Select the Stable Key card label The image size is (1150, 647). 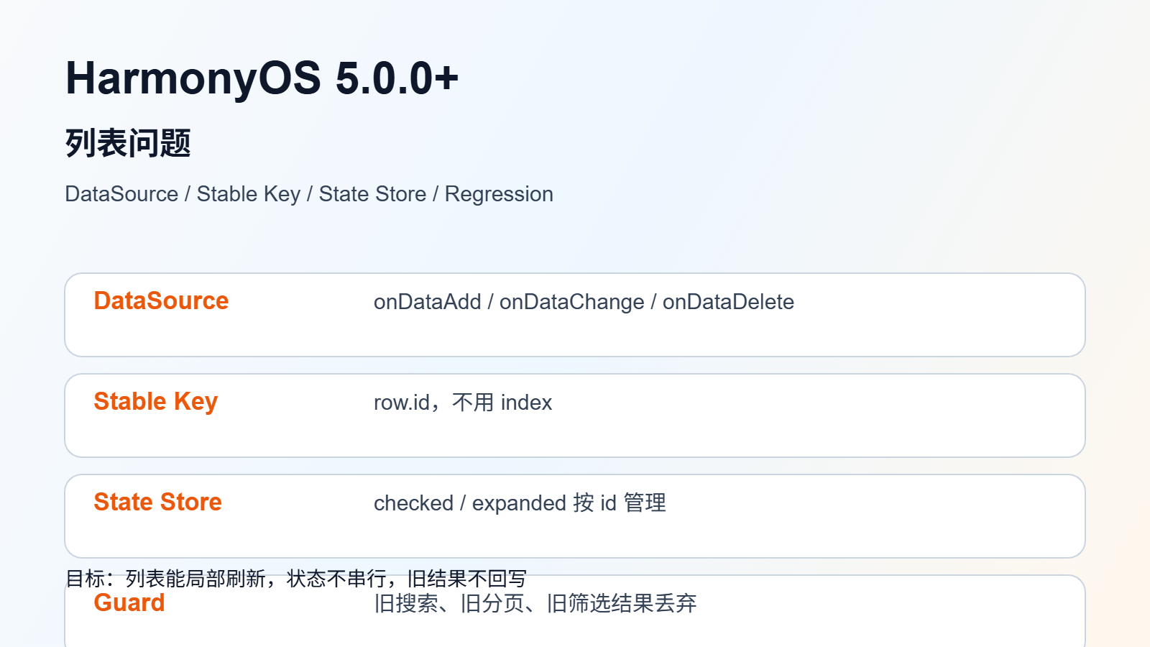tap(155, 401)
